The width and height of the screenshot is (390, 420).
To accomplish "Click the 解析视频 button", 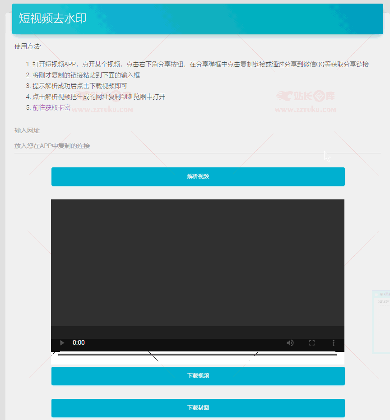I will point(198,176).
